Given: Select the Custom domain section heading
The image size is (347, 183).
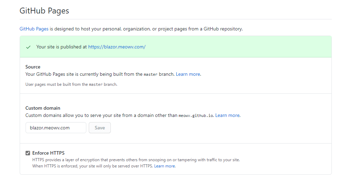Looking at the screenshot, I should point(43,108).
